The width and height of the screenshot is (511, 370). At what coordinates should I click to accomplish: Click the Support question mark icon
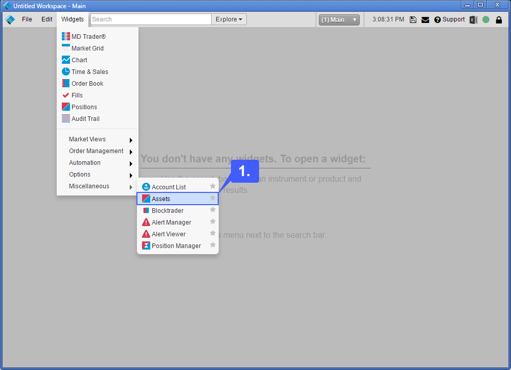tap(438, 20)
